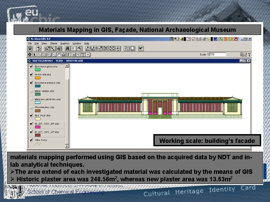Screen dimensions: 270x202
Task: Click Zoom to Selected icon
Action: click(100, 49)
